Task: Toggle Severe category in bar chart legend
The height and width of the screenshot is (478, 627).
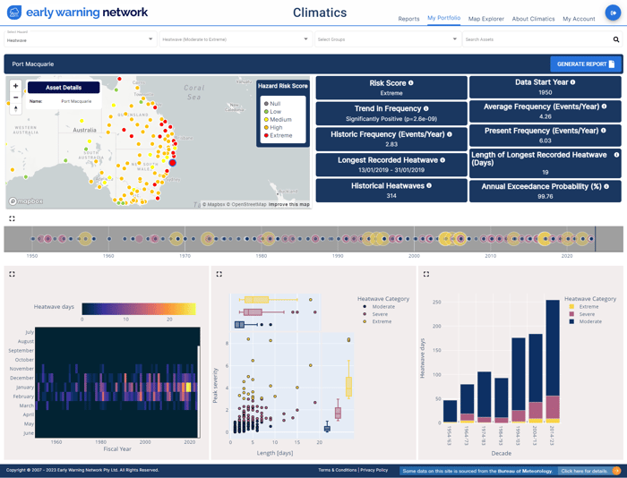Action: click(582, 314)
